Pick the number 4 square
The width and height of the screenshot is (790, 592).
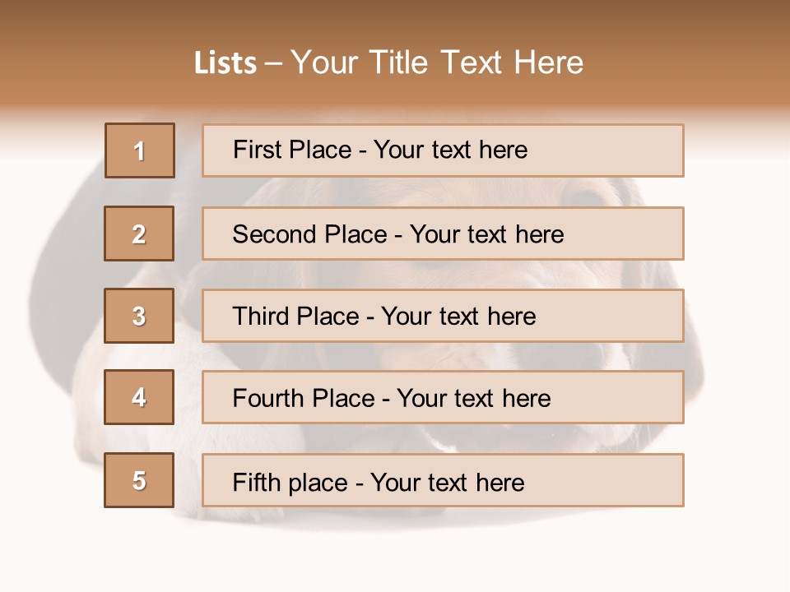pos(139,397)
